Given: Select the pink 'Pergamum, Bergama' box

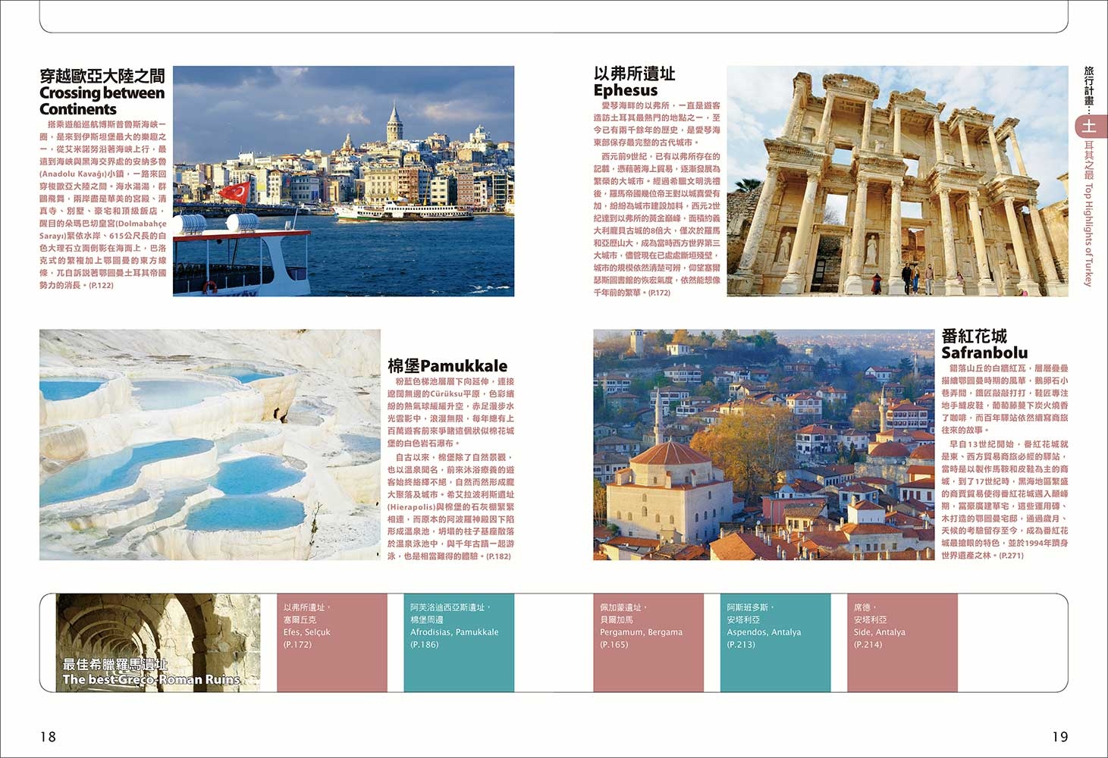Looking at the screenshot, I should coord(648,642).
